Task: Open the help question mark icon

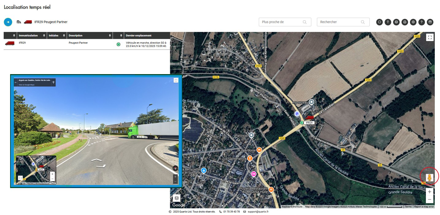Action: pos(422,22)
